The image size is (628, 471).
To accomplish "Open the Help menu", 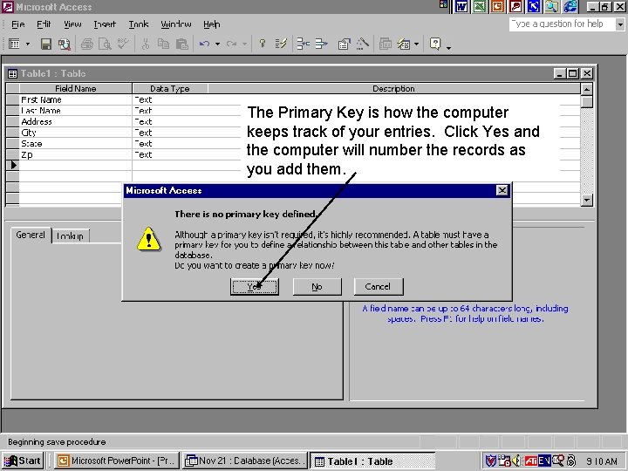I will point(211,24).
